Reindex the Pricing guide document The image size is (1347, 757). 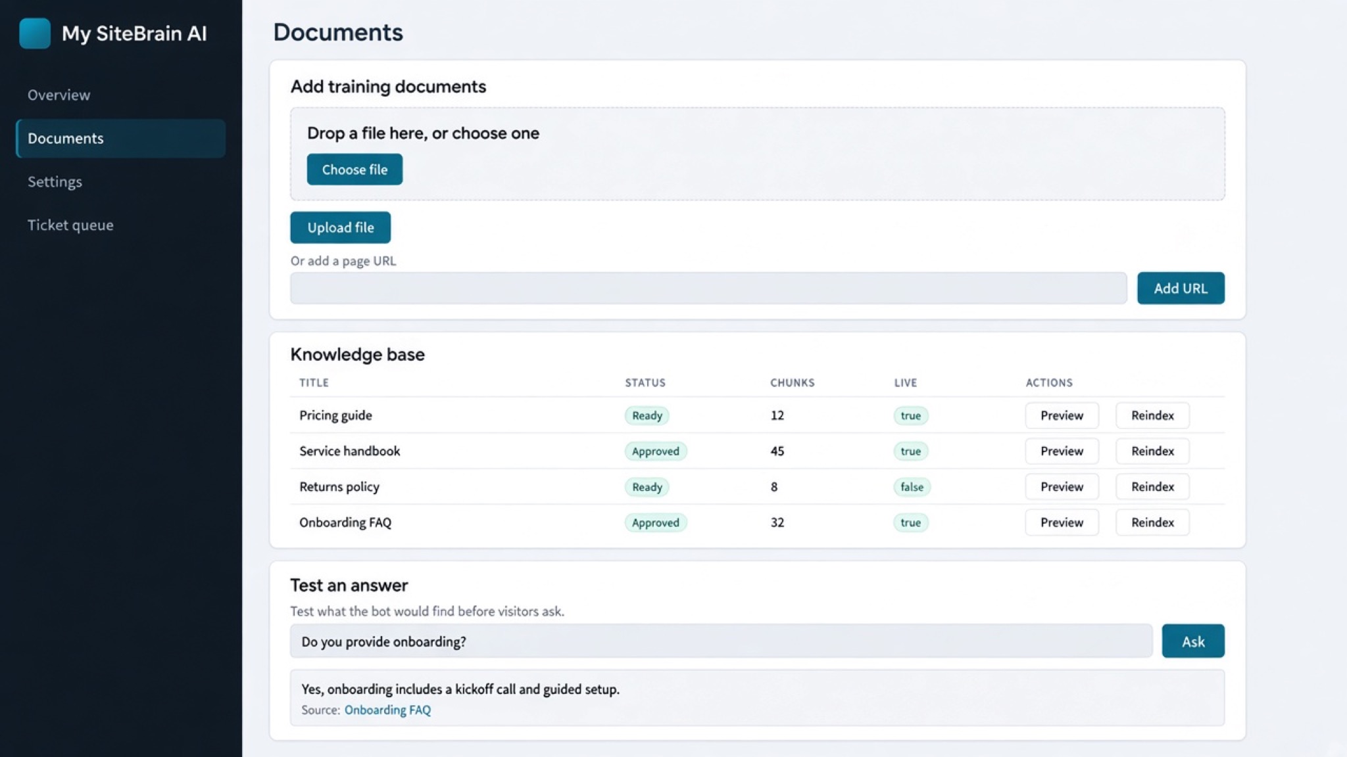[x=1152, y=415]
